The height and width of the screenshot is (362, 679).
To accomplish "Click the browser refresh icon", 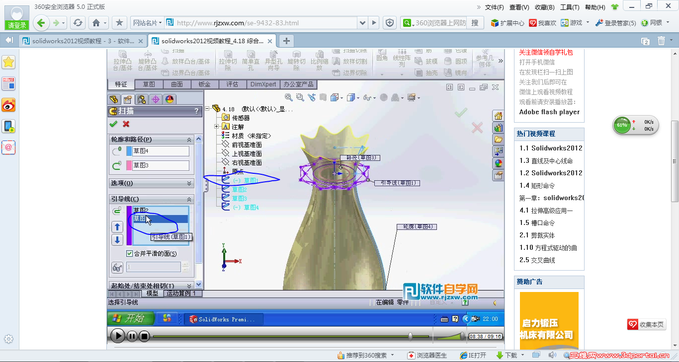I will pyautogui.click(x=78, y=23).
